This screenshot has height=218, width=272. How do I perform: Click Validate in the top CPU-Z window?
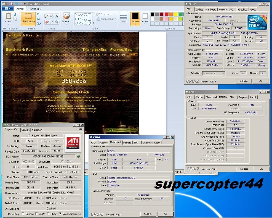point(244,81)
